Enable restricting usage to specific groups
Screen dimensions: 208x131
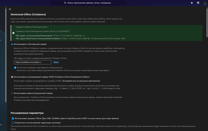(x=13, y=123)
